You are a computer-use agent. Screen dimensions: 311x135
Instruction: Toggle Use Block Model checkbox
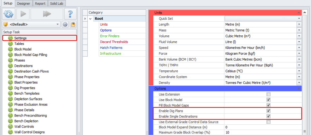pyautogui.click(x=268, y=100)
